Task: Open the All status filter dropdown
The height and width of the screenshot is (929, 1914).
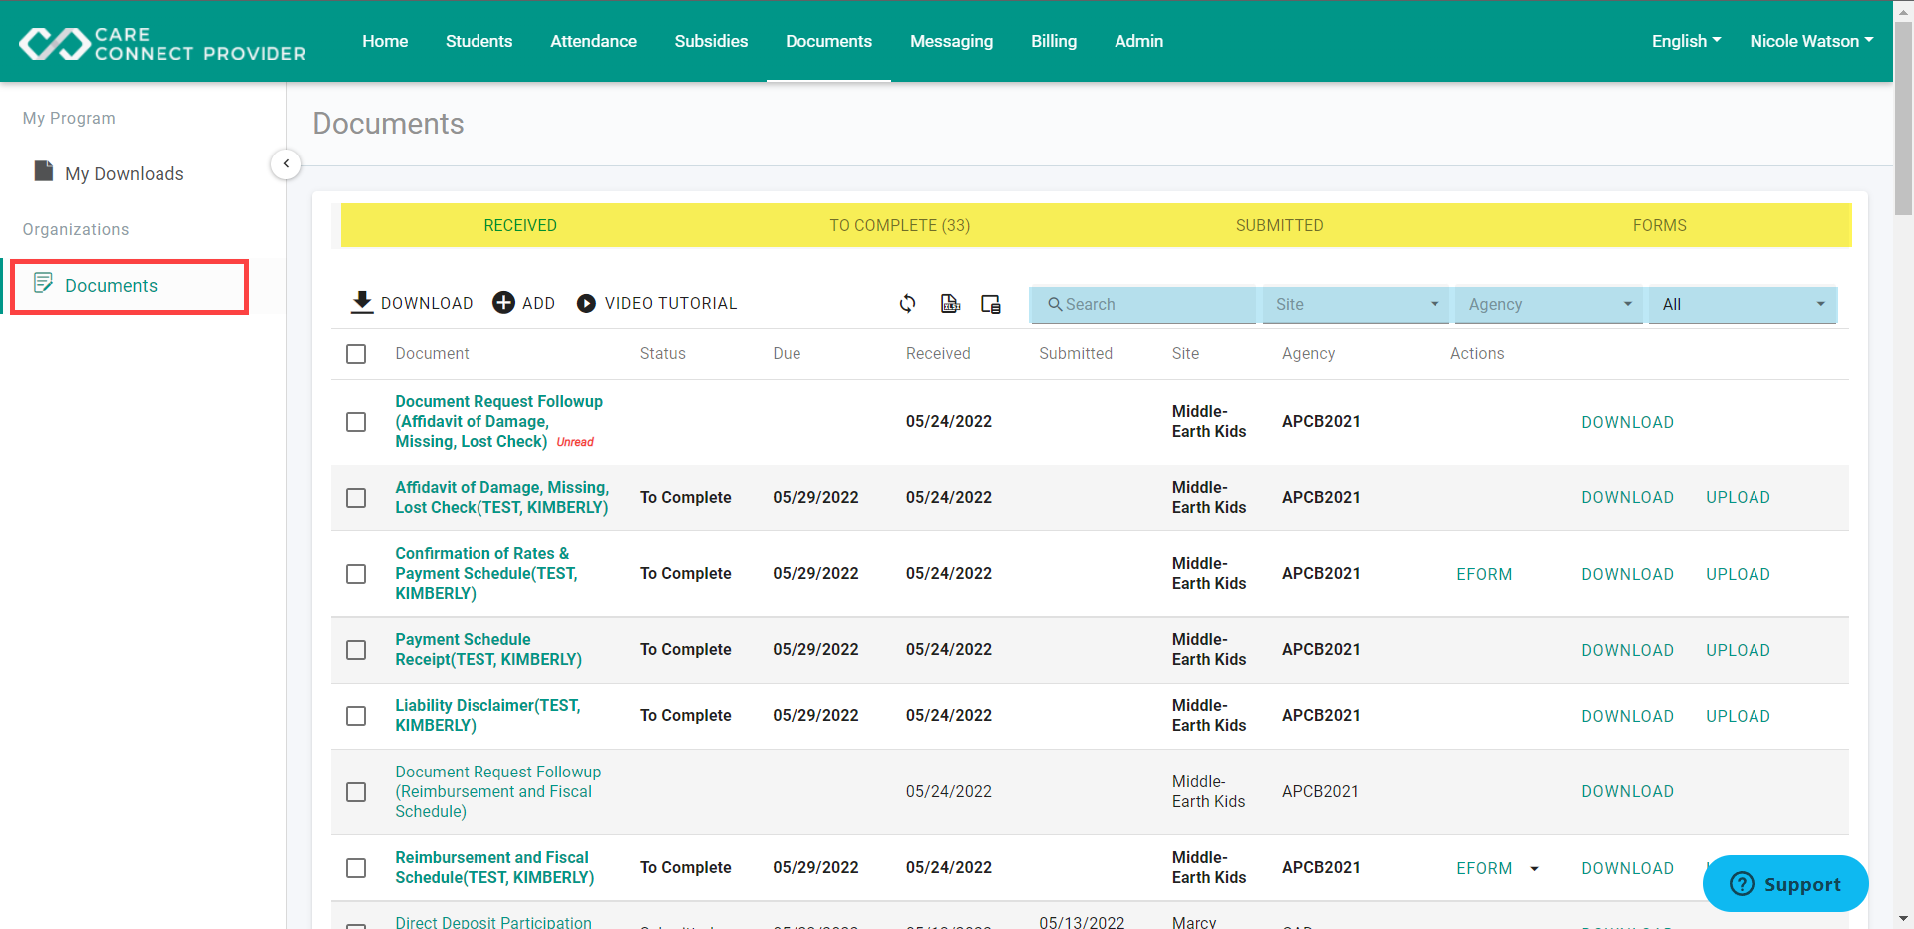Action: pos(1743,304)
